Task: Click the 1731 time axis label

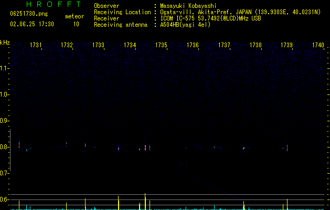Action: tap(36, 45)
